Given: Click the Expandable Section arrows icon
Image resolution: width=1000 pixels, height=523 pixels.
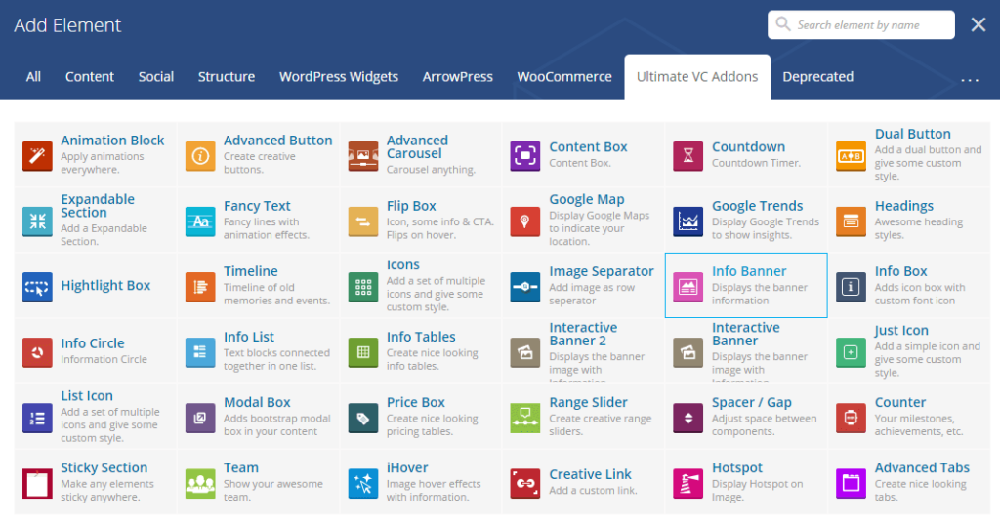Looking at the screenshot, I should (x=37, y=221).
